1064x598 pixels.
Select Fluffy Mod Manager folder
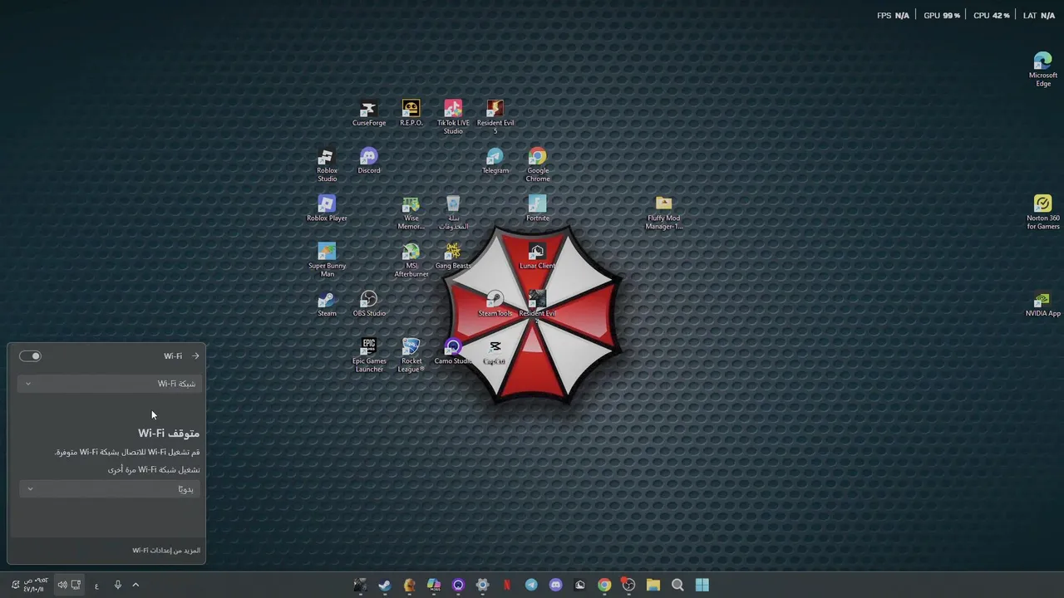(x=663, y=213)
